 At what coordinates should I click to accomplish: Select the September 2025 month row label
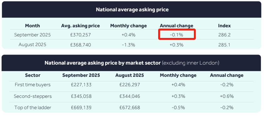coord(33,35)
